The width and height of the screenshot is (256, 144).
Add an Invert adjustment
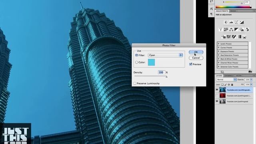[224, 37]
